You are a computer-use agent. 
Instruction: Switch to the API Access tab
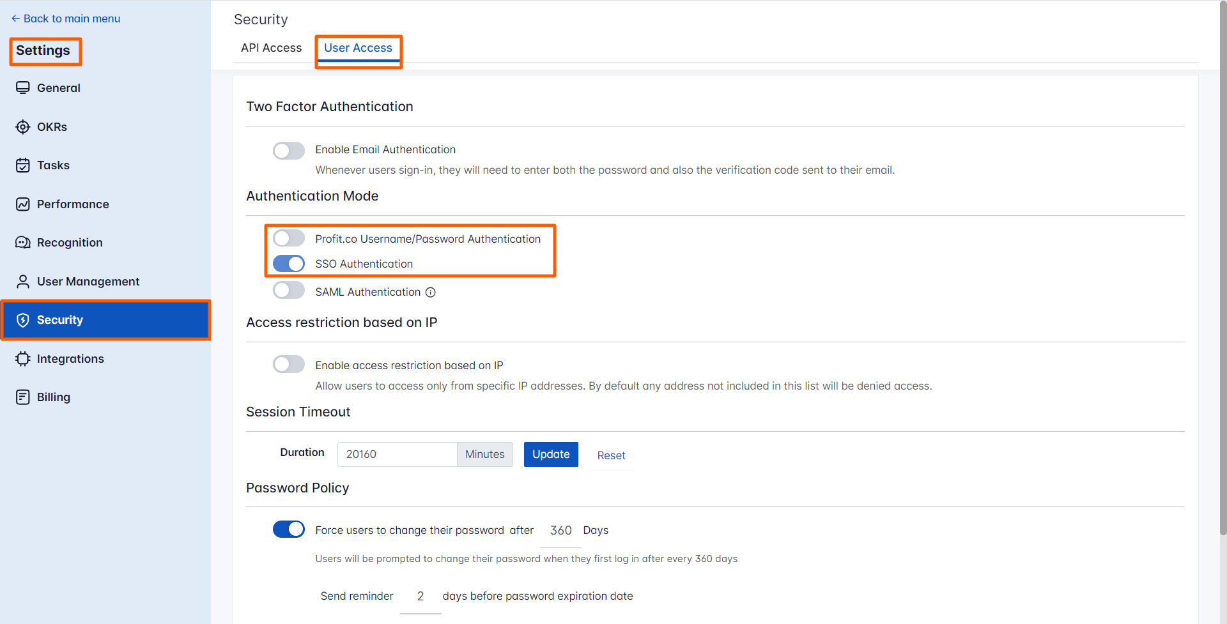(x=271, y=47)
